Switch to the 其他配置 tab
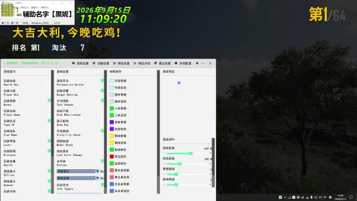 pyautogui.click(x=183, y=63)
